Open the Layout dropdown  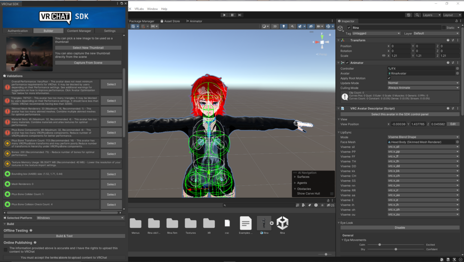pos(452,15)
